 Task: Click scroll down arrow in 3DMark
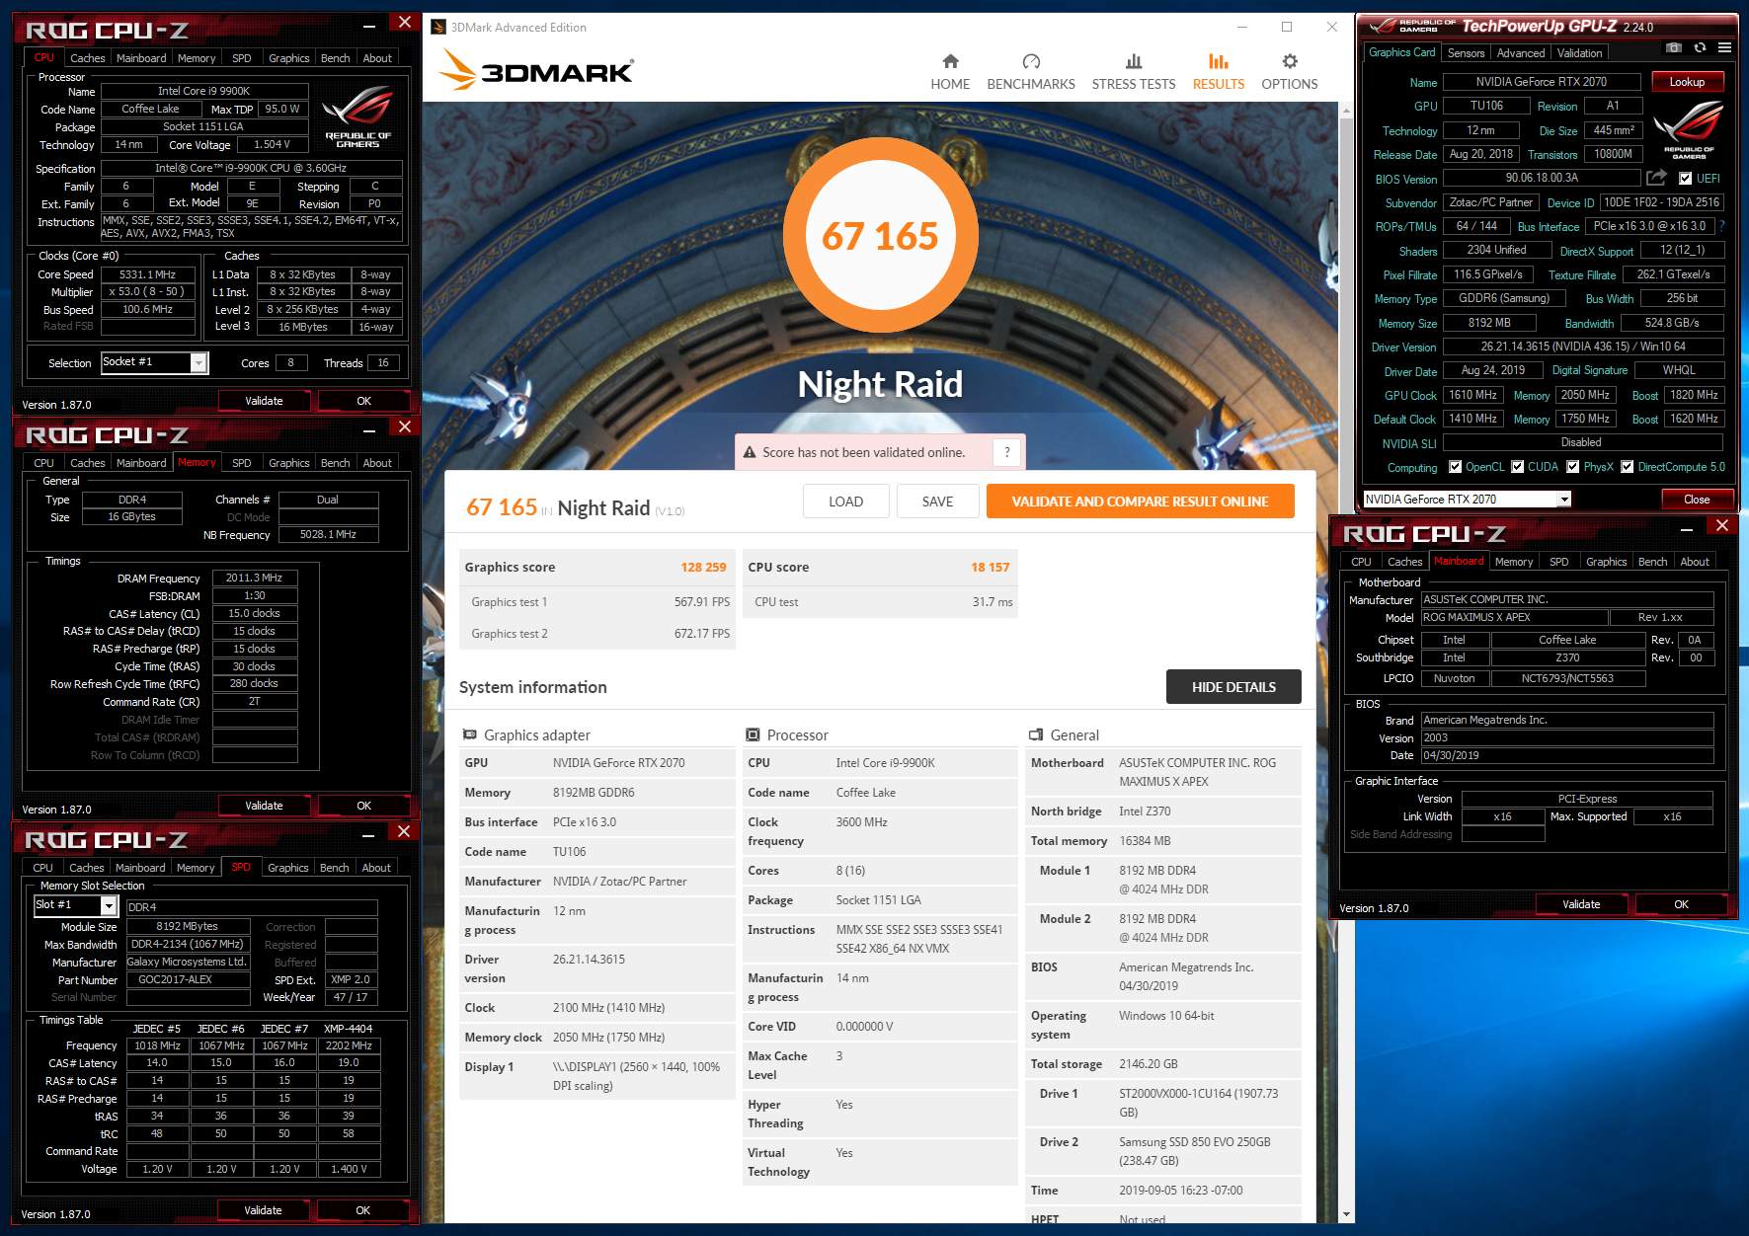pos(1345,1214)
